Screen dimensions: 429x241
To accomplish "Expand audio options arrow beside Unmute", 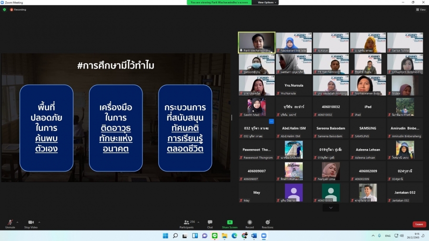I will point(17,222).
